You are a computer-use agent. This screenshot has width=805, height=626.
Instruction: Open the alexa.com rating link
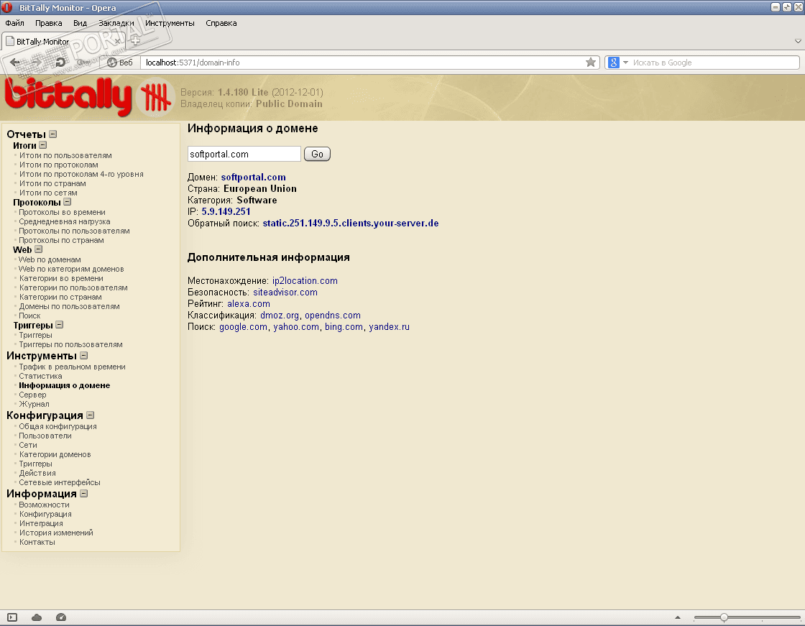tap(249, 304)
